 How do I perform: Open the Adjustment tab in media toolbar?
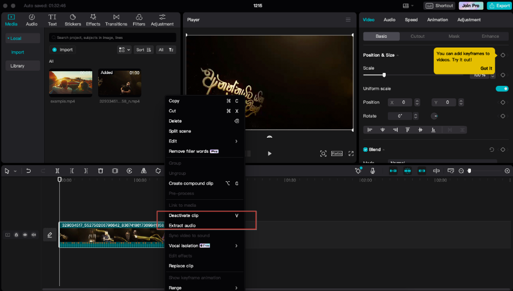pos(162,20)
